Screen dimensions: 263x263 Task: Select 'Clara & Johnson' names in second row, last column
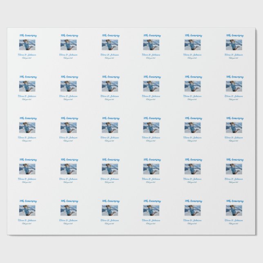[x=234, y=96]
